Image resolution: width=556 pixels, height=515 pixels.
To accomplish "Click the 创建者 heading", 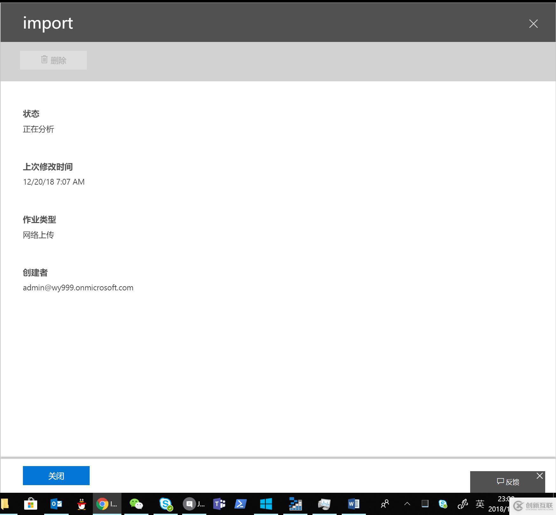I will coord(35,273).
